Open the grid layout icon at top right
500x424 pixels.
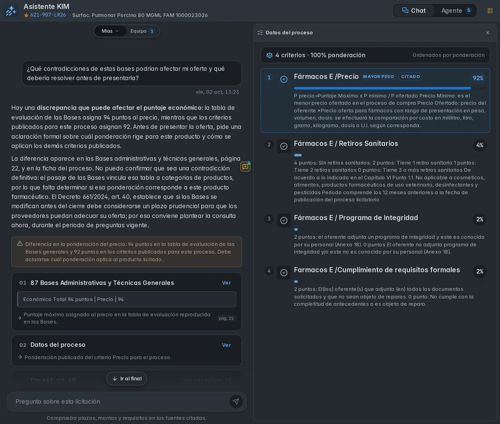pos(490,11)
